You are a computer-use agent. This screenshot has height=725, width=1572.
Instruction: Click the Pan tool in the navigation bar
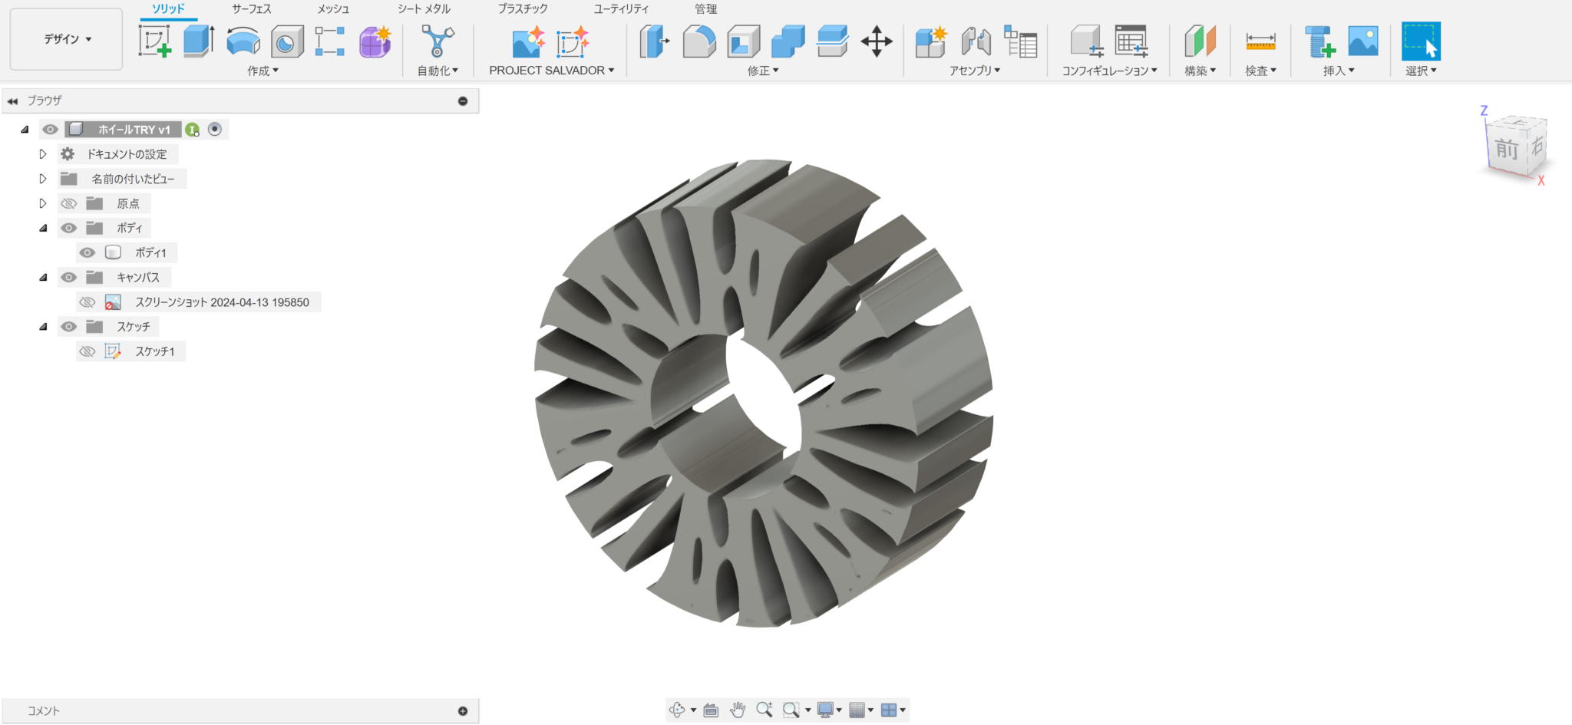737,710
